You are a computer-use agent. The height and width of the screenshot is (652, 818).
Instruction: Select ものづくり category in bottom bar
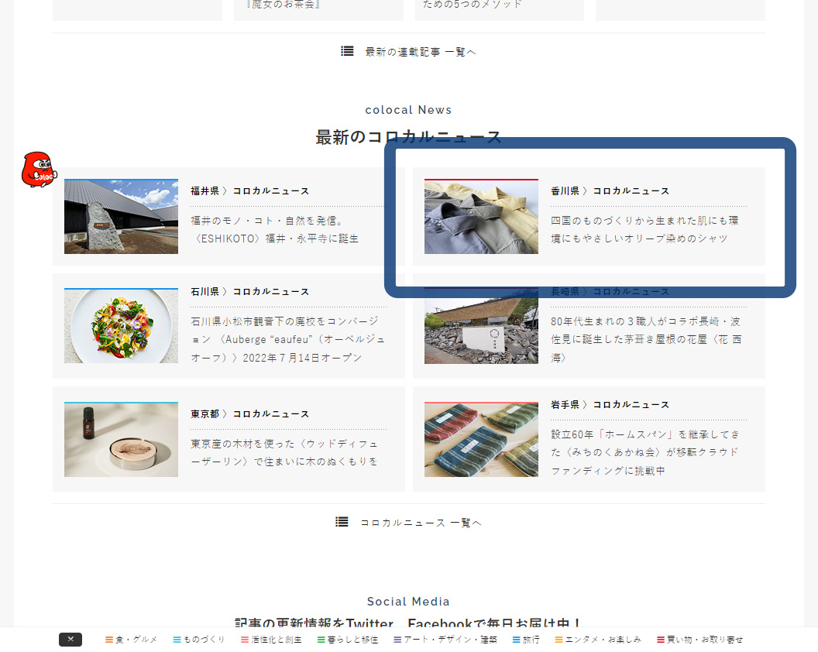199,640
